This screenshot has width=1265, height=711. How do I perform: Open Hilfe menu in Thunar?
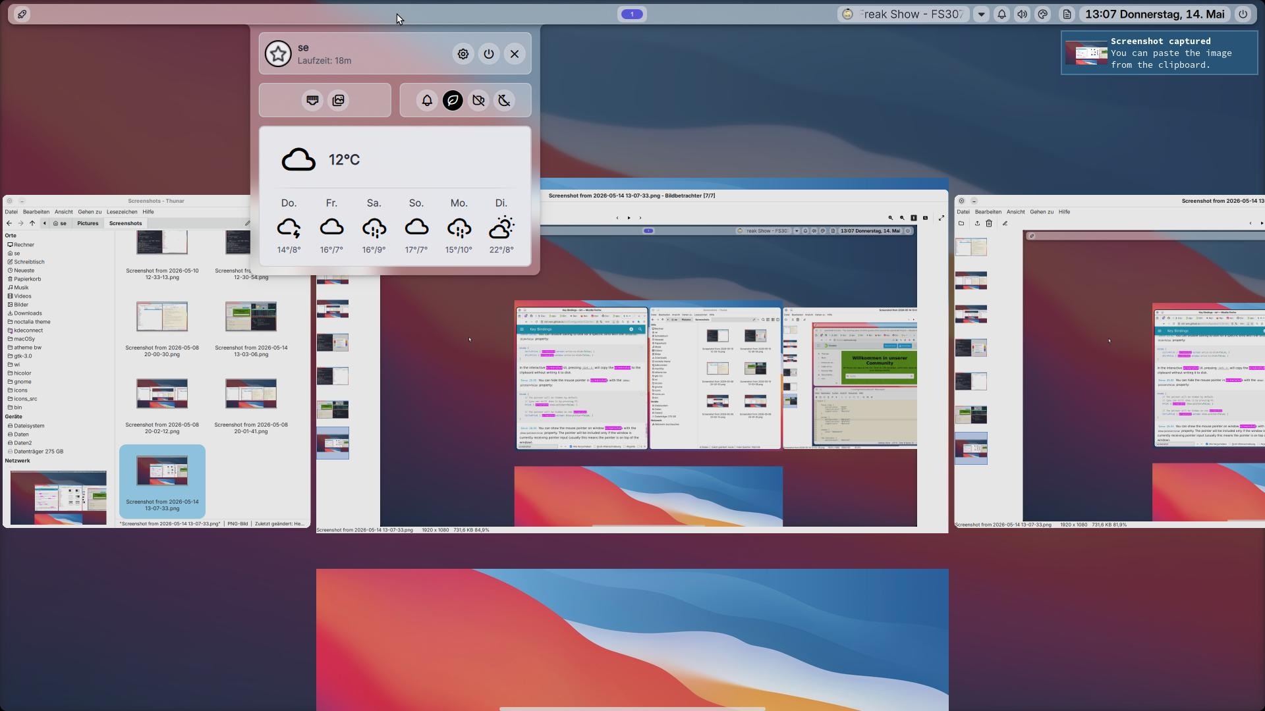tap(148, 212)
